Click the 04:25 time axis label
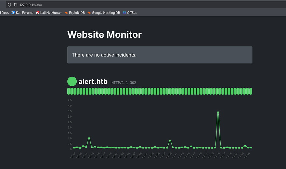 click(217, 155)
